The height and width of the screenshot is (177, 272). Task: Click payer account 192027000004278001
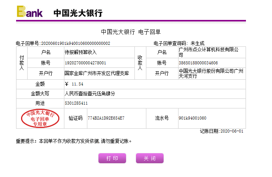coord(85,63)
